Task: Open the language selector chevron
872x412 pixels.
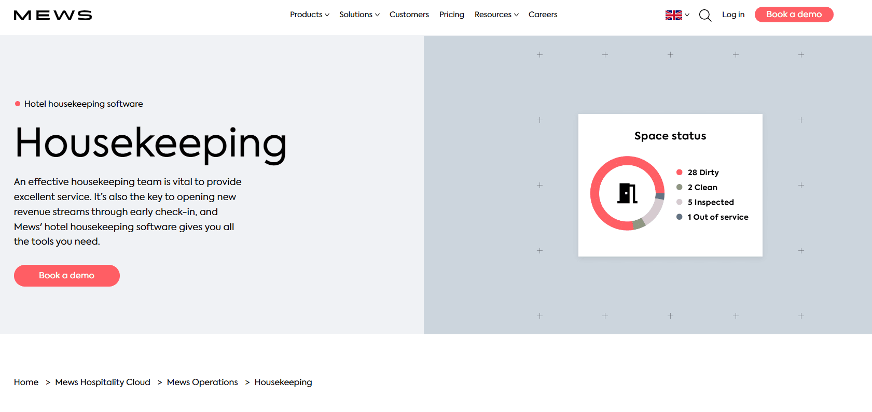Action: (687, 15)
